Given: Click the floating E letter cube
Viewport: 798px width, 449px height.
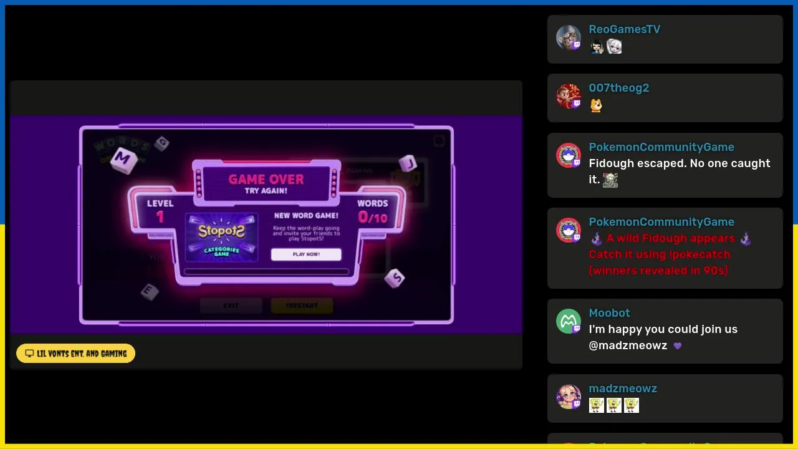Looking at the screenshot, I should coord(149,291).
